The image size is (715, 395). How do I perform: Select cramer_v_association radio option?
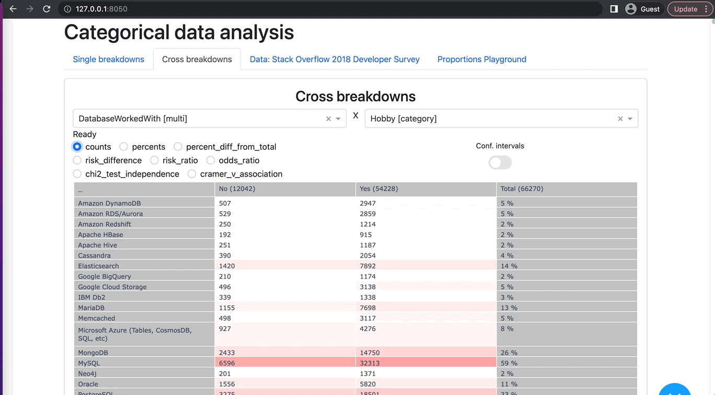coord(192,174)
